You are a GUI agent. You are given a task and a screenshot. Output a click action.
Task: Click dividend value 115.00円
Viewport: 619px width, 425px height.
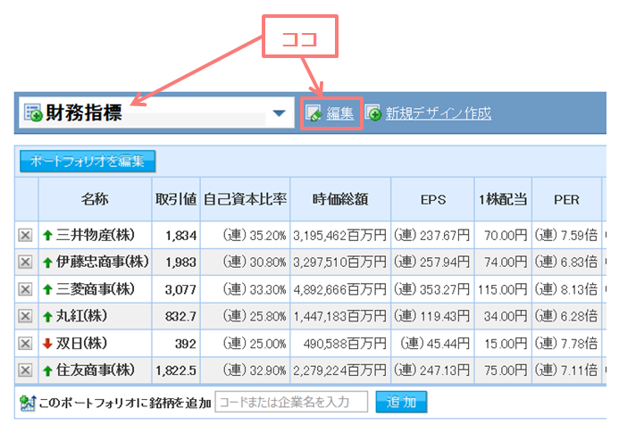[x=503, y=289]
